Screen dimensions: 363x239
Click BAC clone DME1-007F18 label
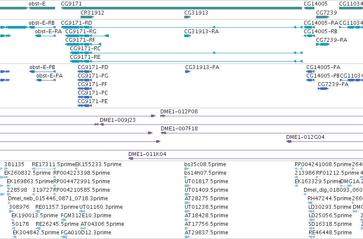coord(180,129)
